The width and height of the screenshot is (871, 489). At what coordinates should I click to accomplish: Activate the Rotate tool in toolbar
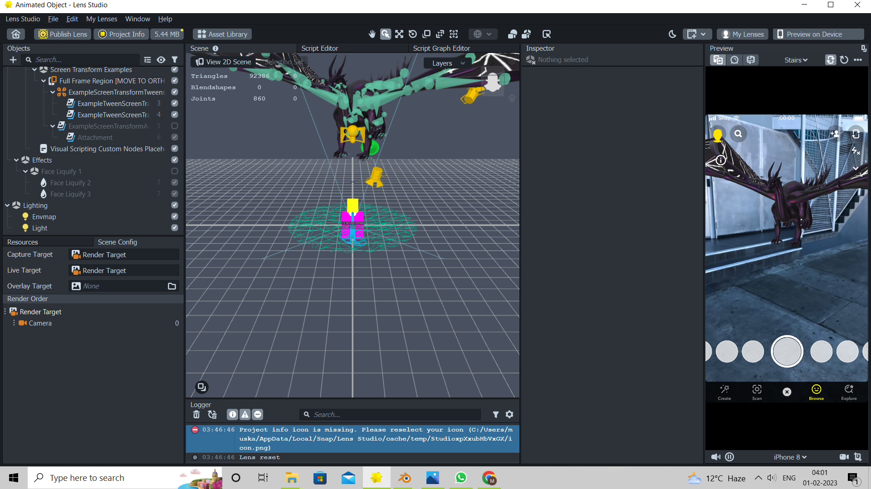tap(413, 34)
